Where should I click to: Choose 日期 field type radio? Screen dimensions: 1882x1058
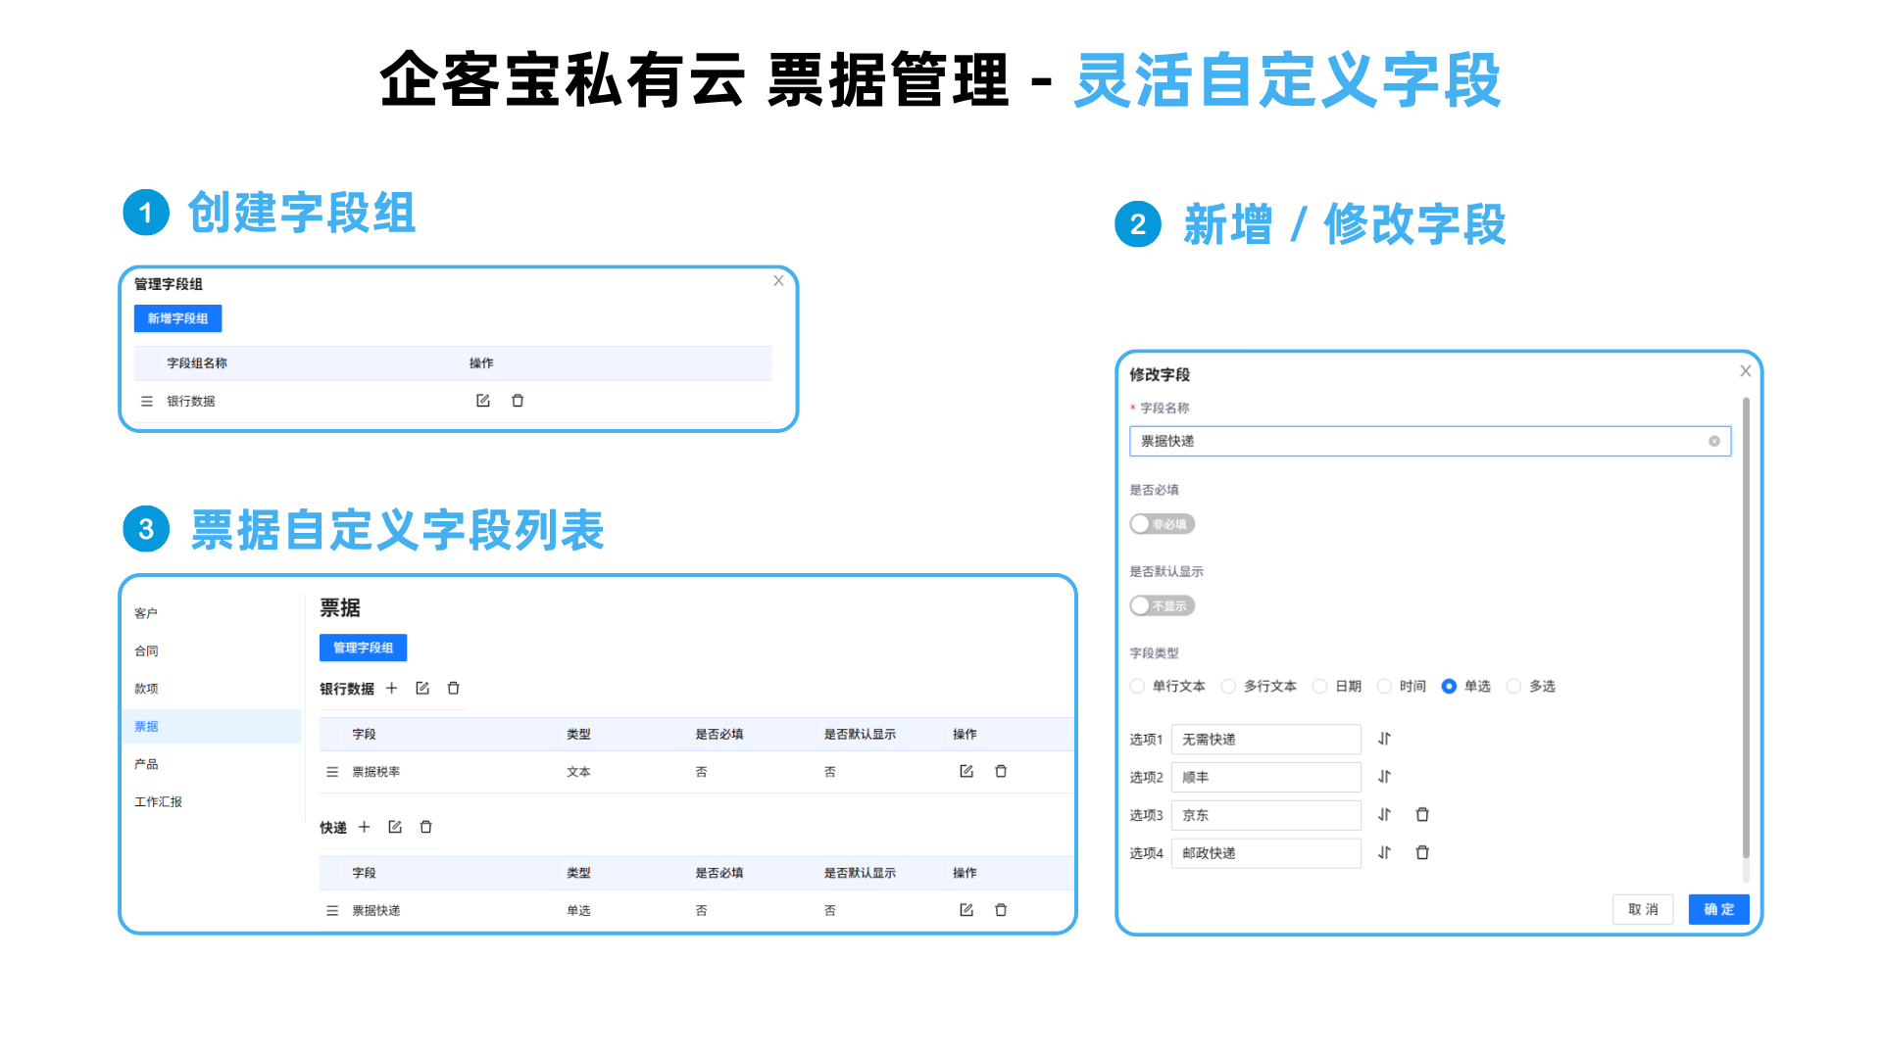[1320, 686]
